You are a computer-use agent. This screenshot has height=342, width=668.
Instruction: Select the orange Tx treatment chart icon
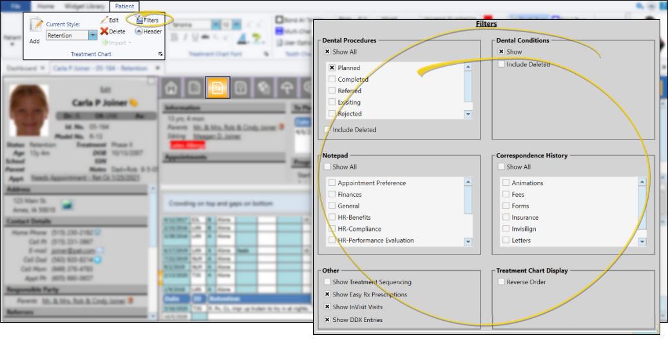click(x=217, y=87)
